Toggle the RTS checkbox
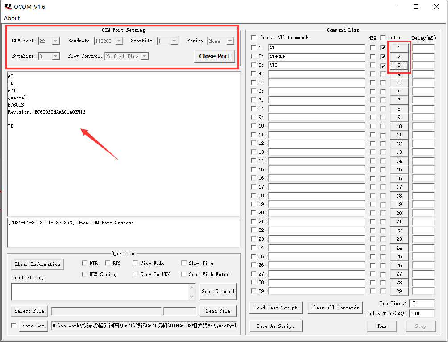 coord(108,263)
